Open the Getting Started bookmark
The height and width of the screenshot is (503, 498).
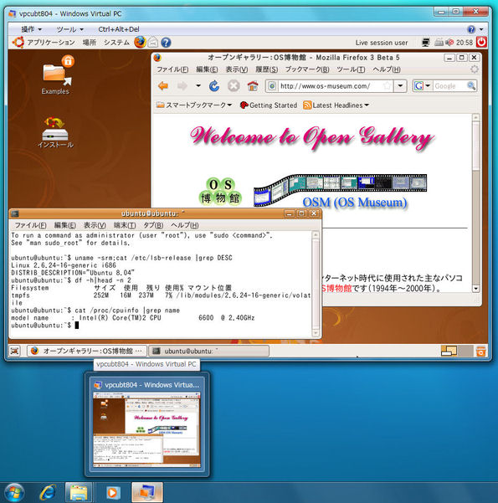pos(269,105)
